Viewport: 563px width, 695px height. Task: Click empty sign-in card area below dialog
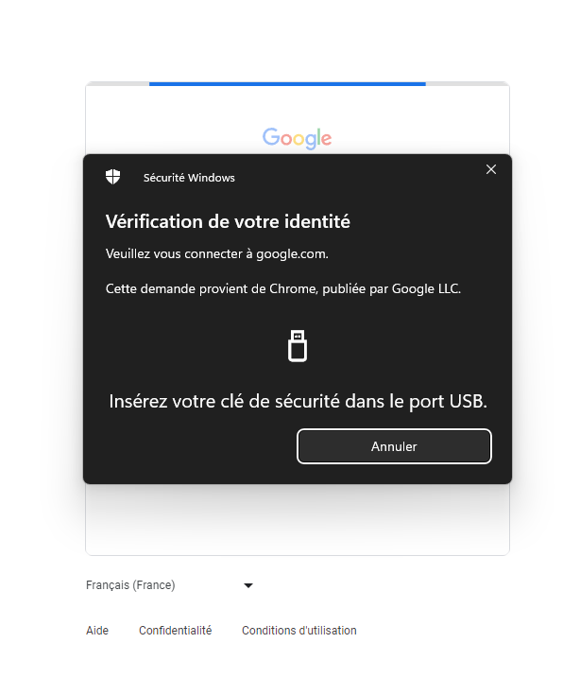[x=298, y=518]
